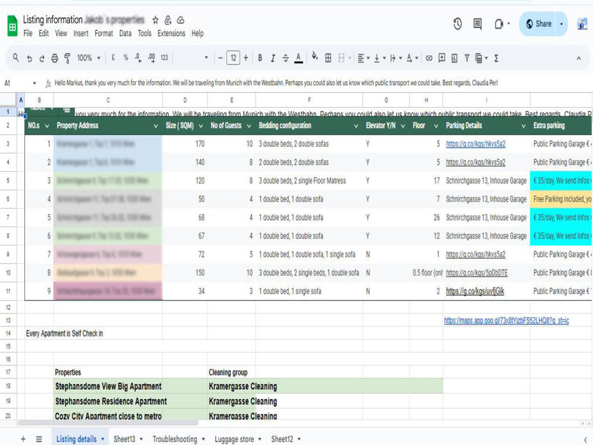Open the 5pDbDTE parking link
The width and height of the screenshot is (593, 445).
click(477, 273)
